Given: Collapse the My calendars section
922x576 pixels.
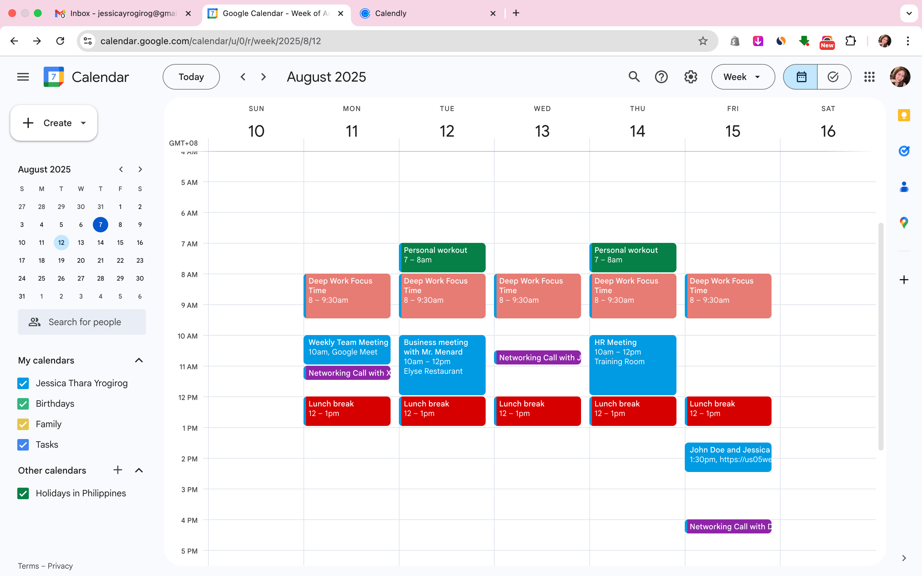Looking at the screenshot, I should 139,360.
